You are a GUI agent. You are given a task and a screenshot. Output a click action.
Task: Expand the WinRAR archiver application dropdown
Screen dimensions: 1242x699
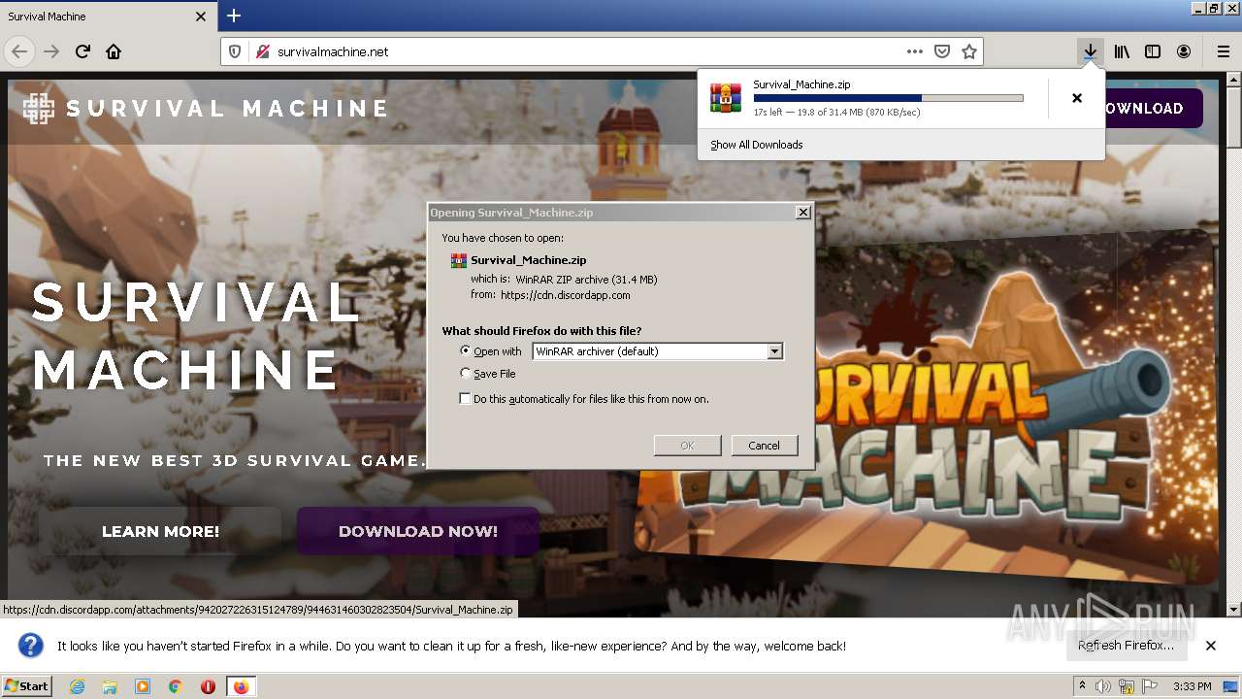(x=774, y=351)
